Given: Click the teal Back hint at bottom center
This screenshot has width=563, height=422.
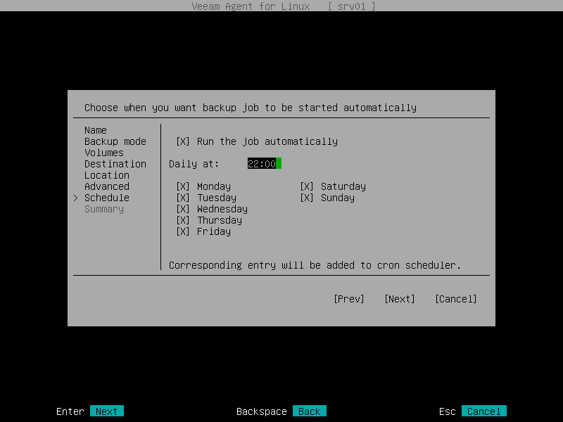Looking at the screenshot, I should click(x=310, y=411).
